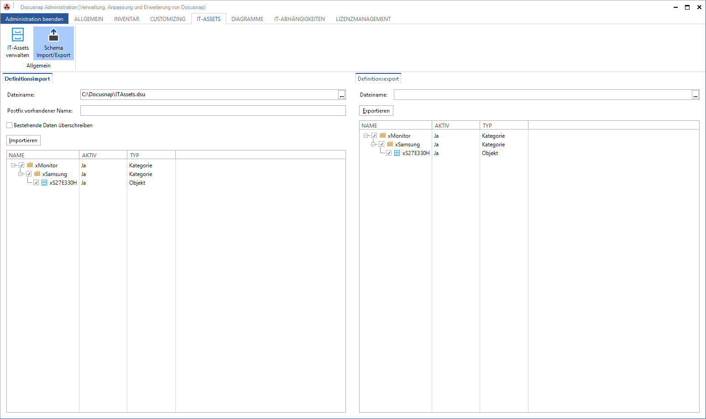The width and height of the screenshot is (706, 419).
Task: Open the LIZENZMANAGEMENT ribbon tab
Action: [363, 19]
